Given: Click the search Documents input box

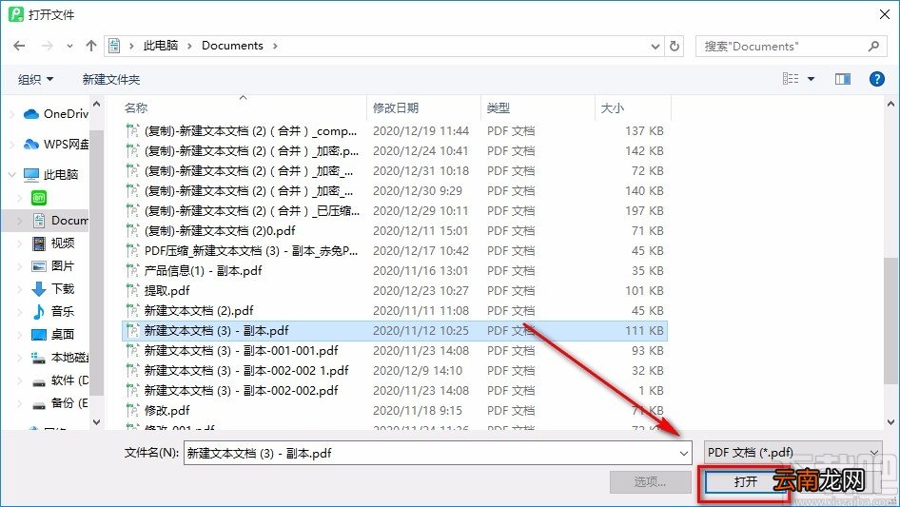Looking at the screenshot, I should click(x=783, y=46).
